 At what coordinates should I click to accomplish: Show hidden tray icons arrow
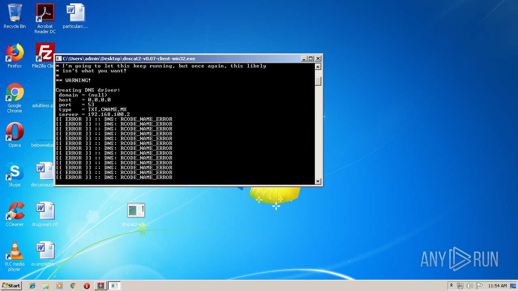click(451, 286)
